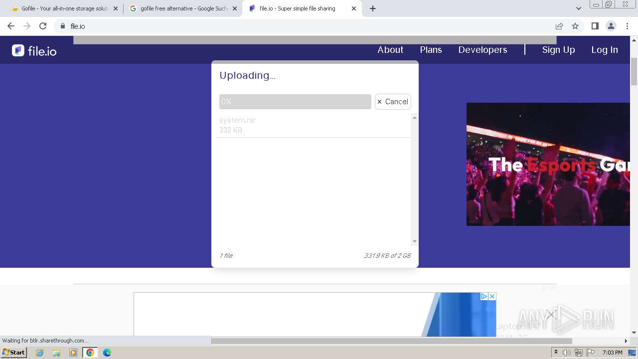
Task: Open the Developers page
Action: (x=482, y=50)
